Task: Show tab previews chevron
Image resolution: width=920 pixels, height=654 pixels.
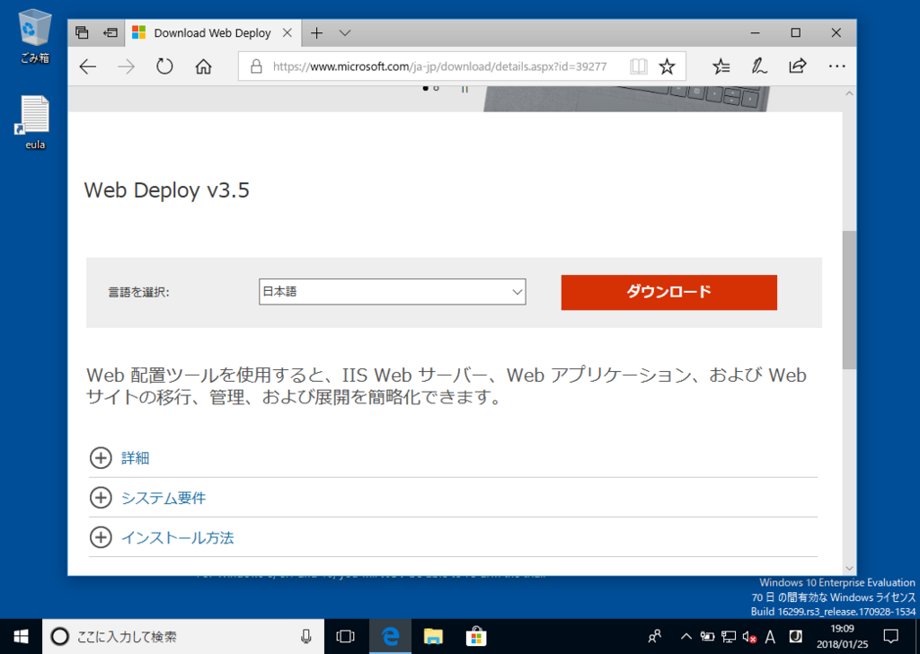Action: click(345, 33)
